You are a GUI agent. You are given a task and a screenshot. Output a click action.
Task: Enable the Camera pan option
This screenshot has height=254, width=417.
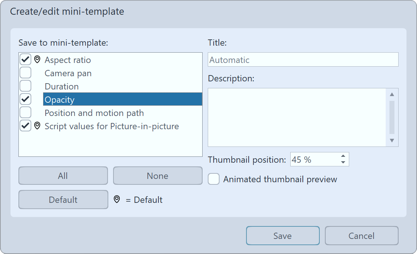coord(25,73)
